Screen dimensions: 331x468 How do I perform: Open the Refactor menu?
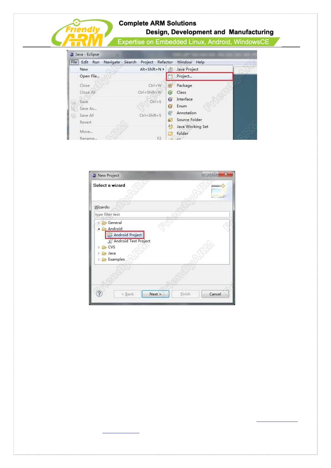point(165,62)
